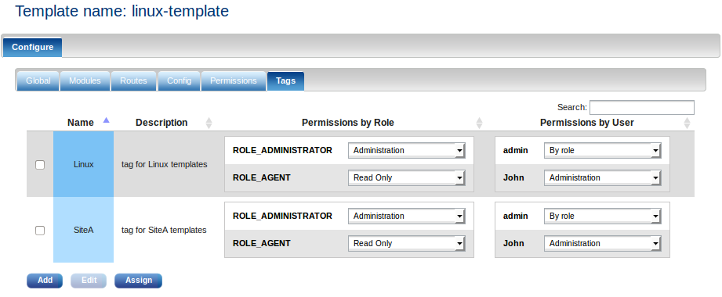The width and height of the screenshot is (722, 297).
Task: Open Linux ROLE_AGENT Read Only dropdown
Action: pos(407,177)
